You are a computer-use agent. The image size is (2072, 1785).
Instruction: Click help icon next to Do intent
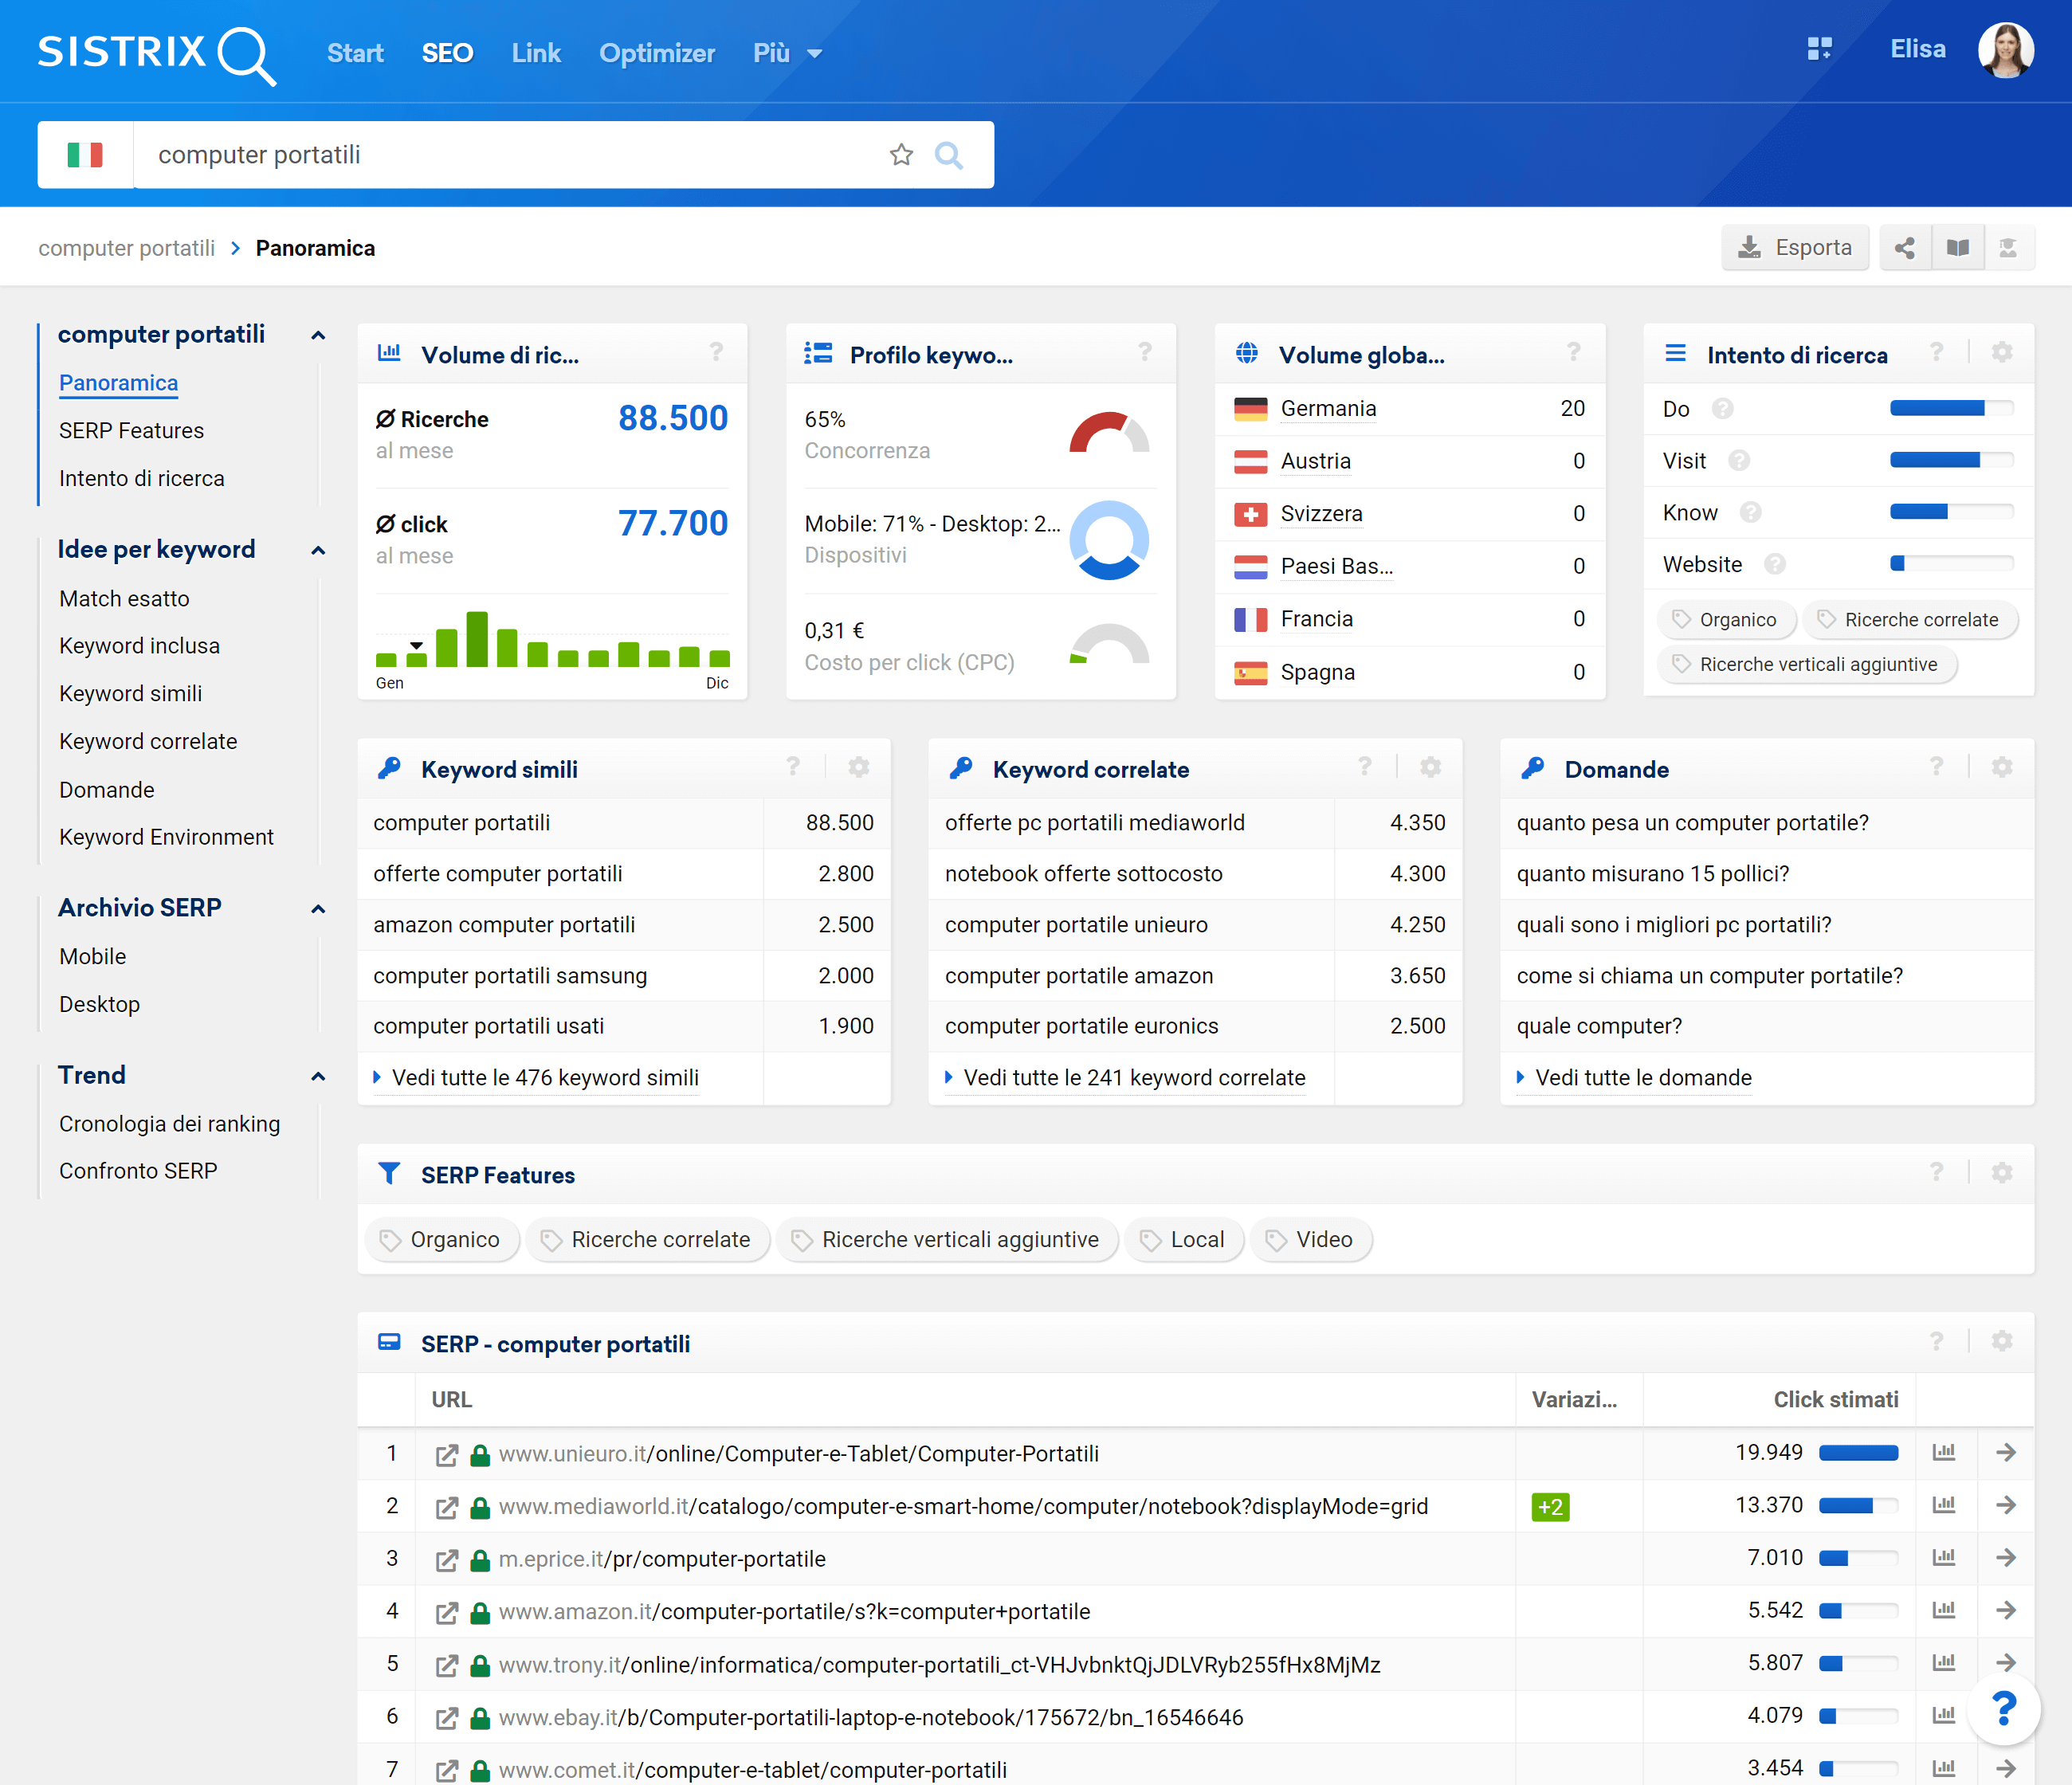click(1723, 409)
